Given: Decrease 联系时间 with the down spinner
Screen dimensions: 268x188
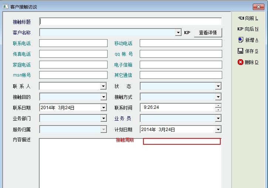Looking at the screenshot, I should click(x=218, y=110).
